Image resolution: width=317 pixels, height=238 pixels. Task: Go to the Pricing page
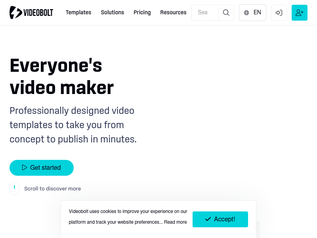142,13
